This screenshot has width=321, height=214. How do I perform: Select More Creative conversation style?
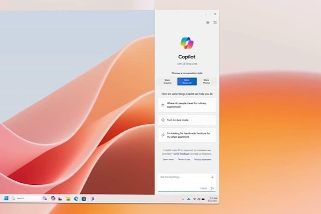pos(167,82)
